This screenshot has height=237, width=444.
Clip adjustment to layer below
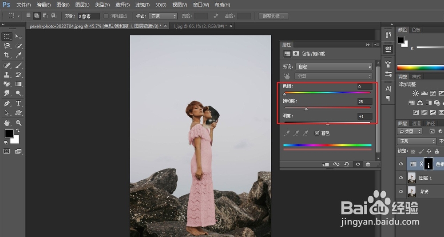325,164
